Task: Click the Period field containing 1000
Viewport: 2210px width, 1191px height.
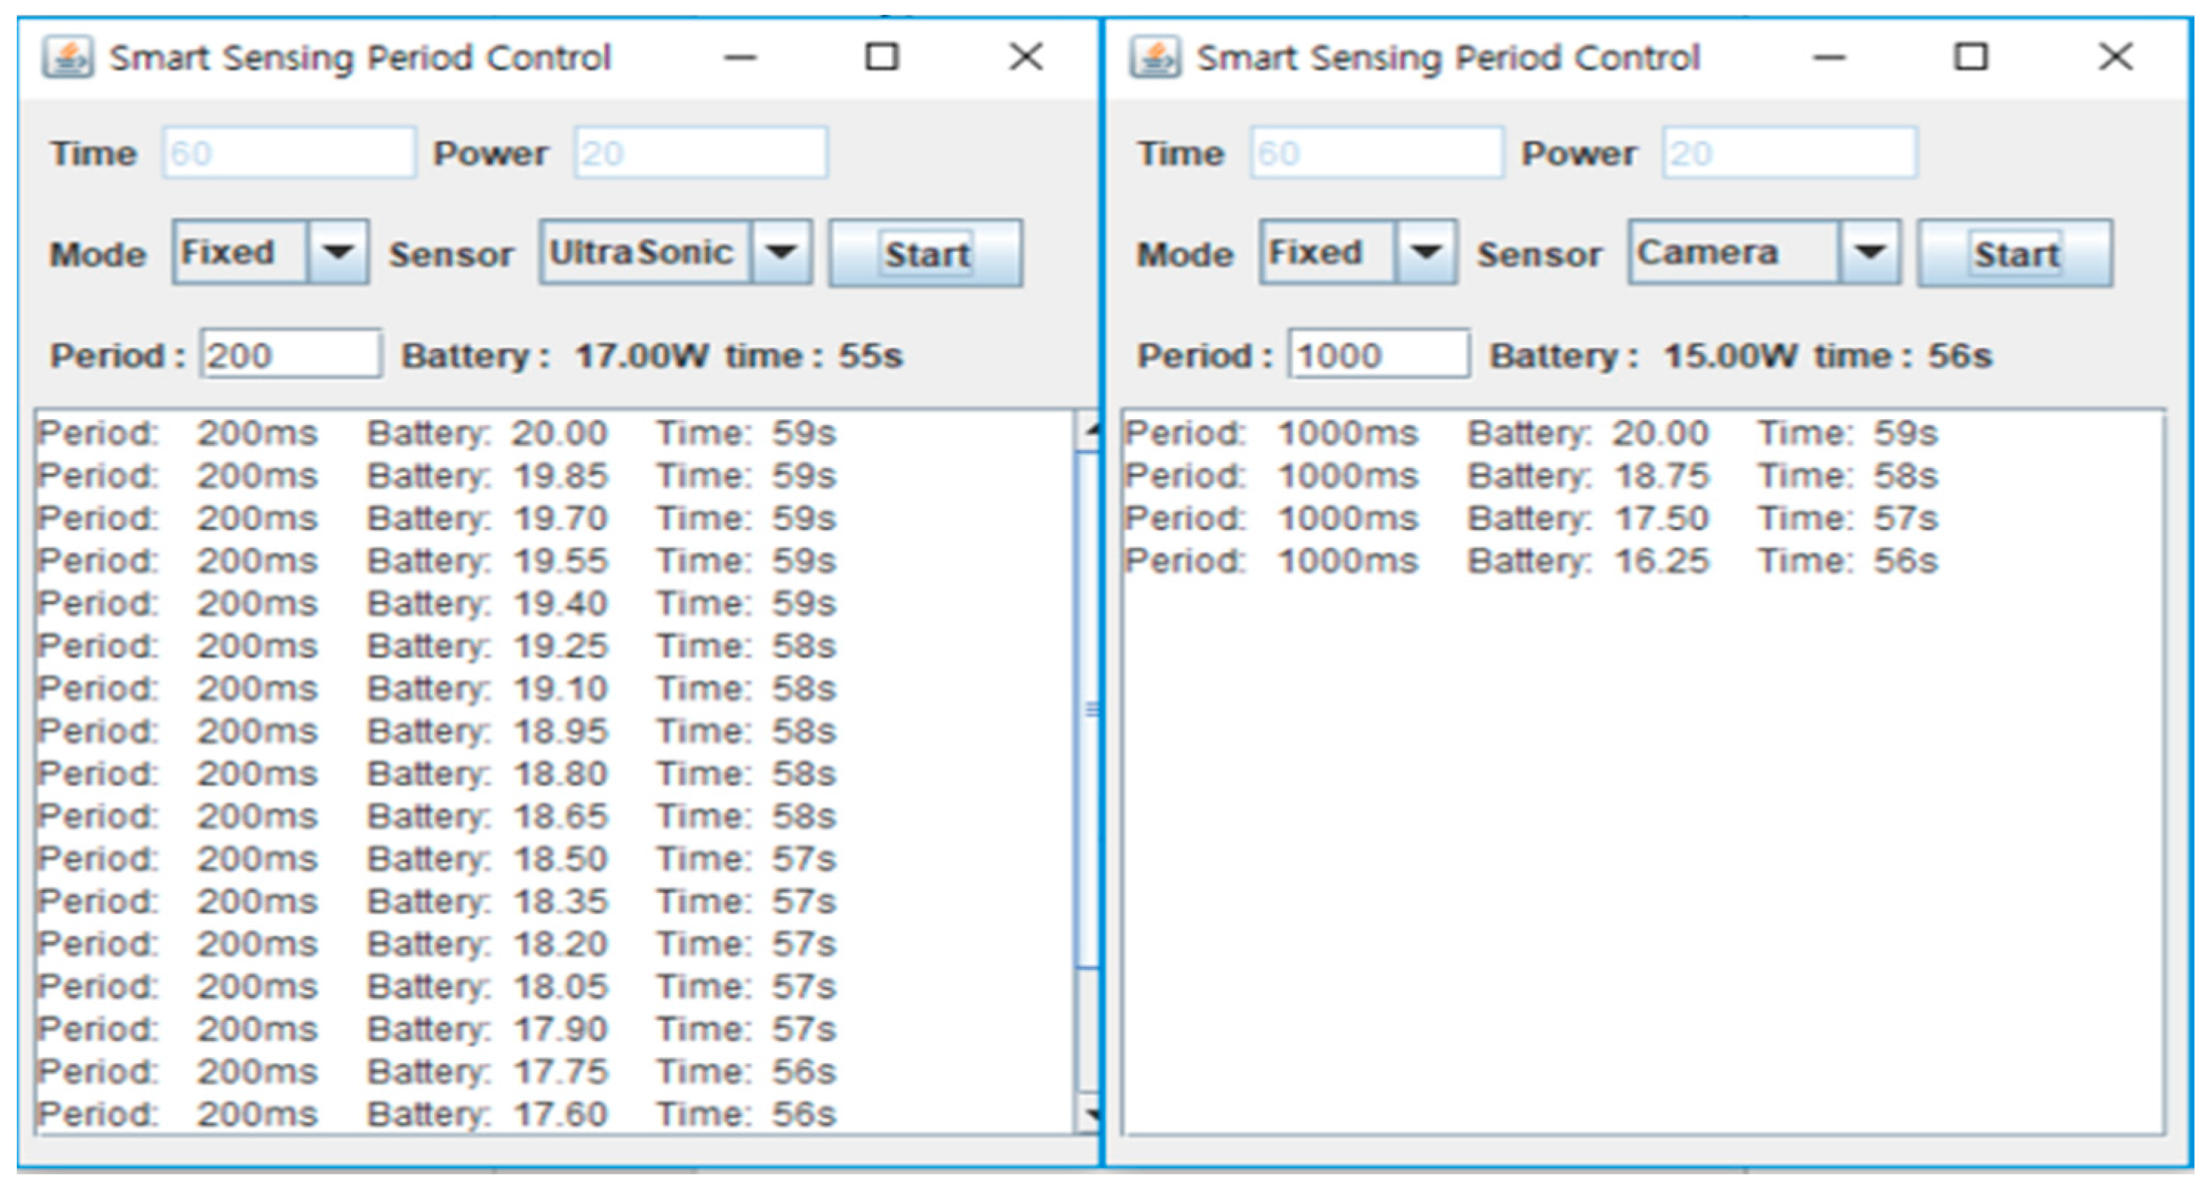Action: [x=1379, y=353]
